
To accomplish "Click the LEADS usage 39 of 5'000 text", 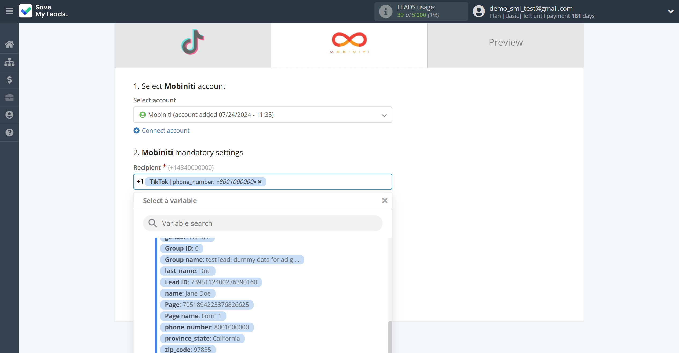I will tap(418, 15).
